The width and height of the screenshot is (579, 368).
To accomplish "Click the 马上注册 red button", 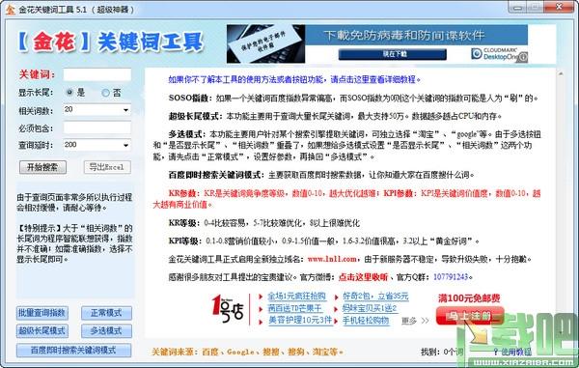I will click(469, 316).
